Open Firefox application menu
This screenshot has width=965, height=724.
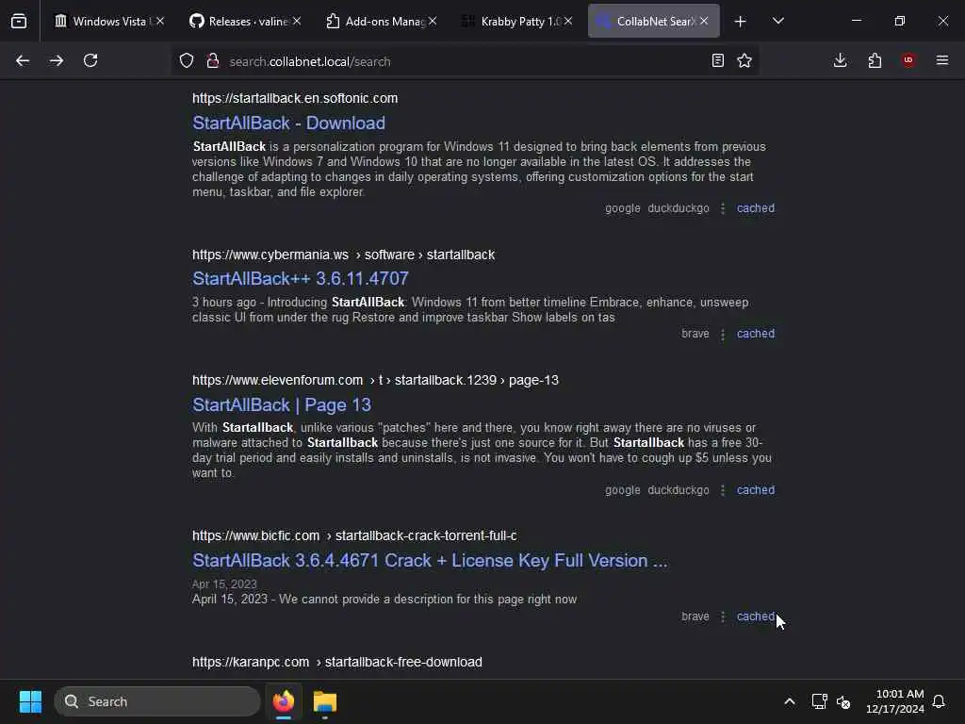coord(942,61)
